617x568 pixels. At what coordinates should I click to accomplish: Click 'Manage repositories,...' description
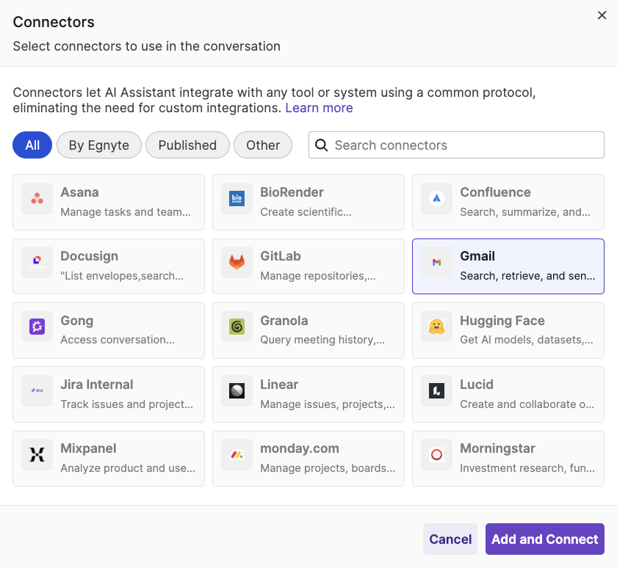pyautogui.click(x=318, y=276)
